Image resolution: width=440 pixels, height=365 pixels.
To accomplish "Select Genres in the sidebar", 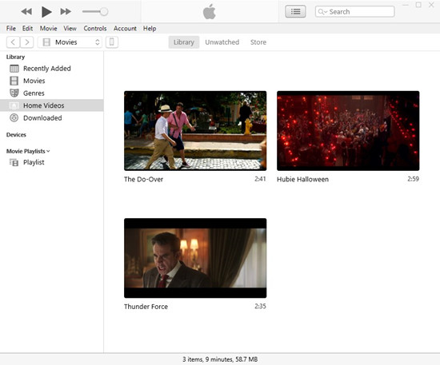I will (52, 93).
